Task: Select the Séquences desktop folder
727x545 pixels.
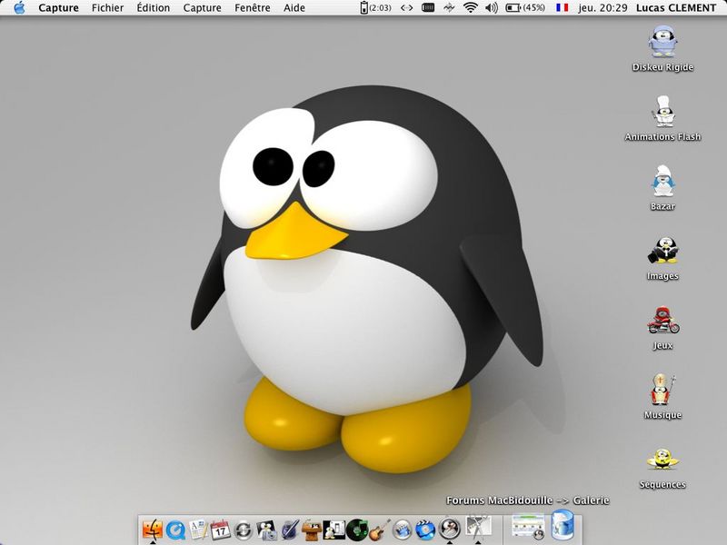Action: point(662,467)
